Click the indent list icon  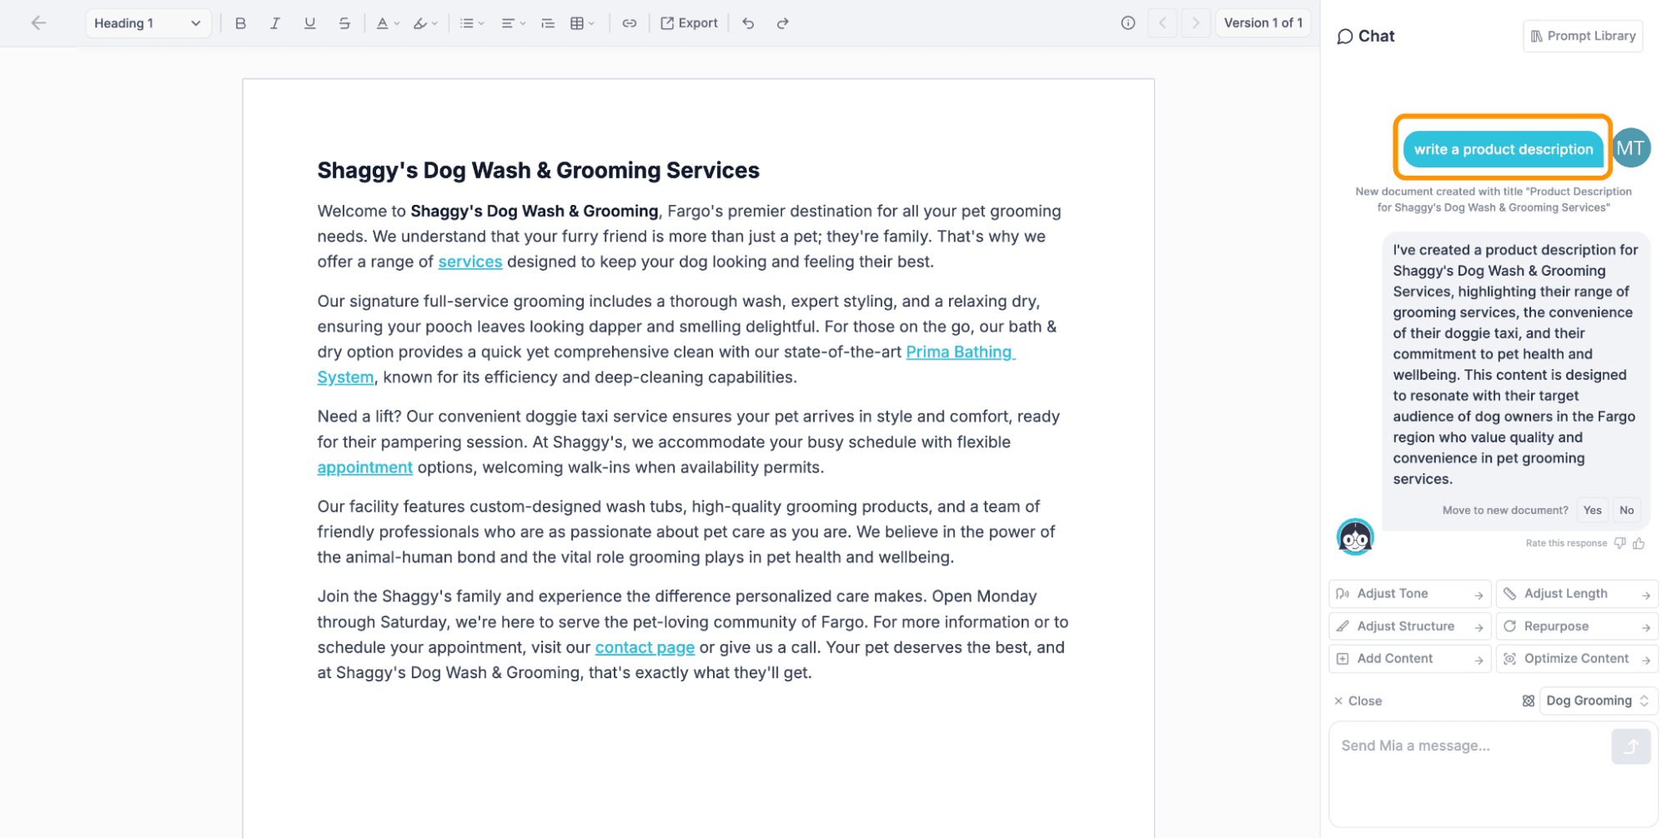[548, 23]
